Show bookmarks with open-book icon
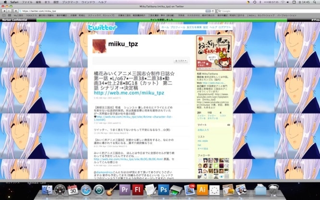 coord(4,15)
